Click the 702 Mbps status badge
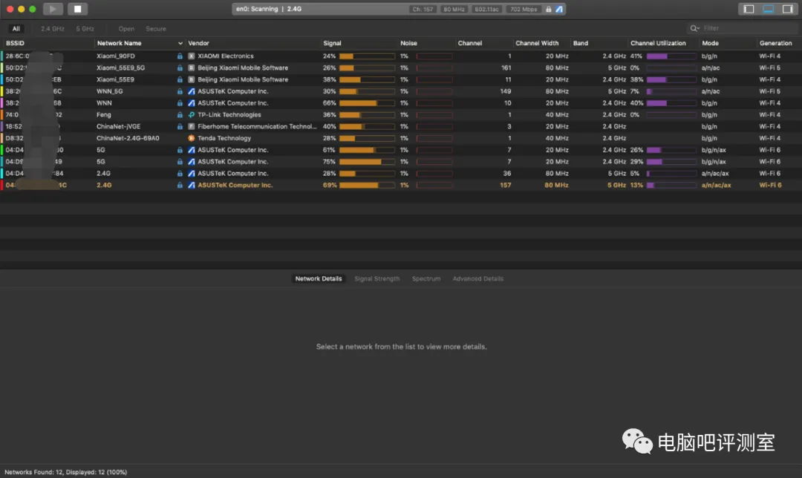This screenshot has width=802, height=478. coord(524,9)
